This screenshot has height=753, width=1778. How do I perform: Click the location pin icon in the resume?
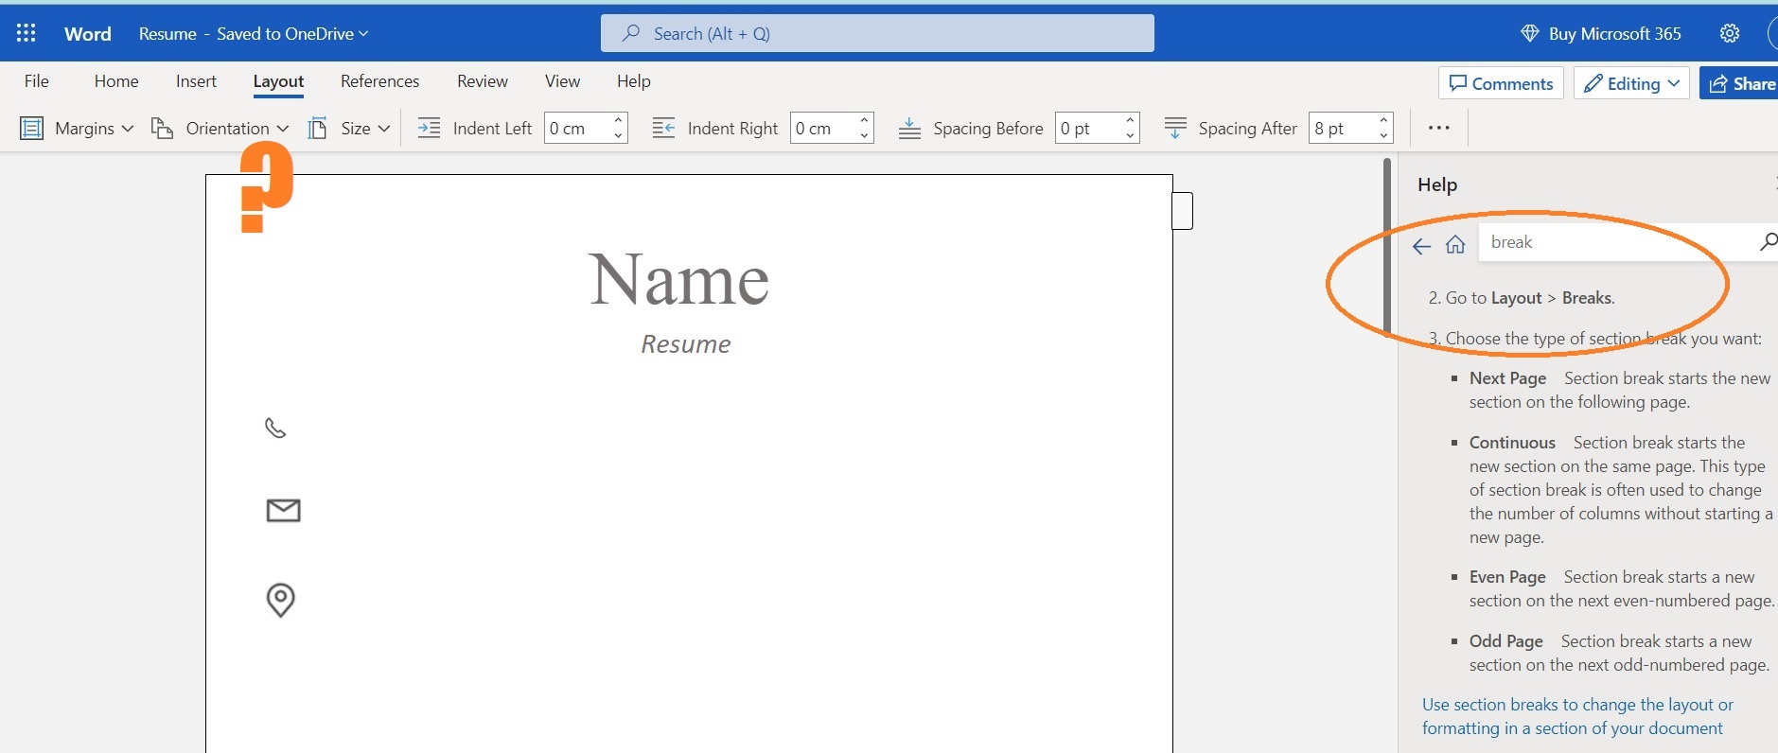click(280, 600)
